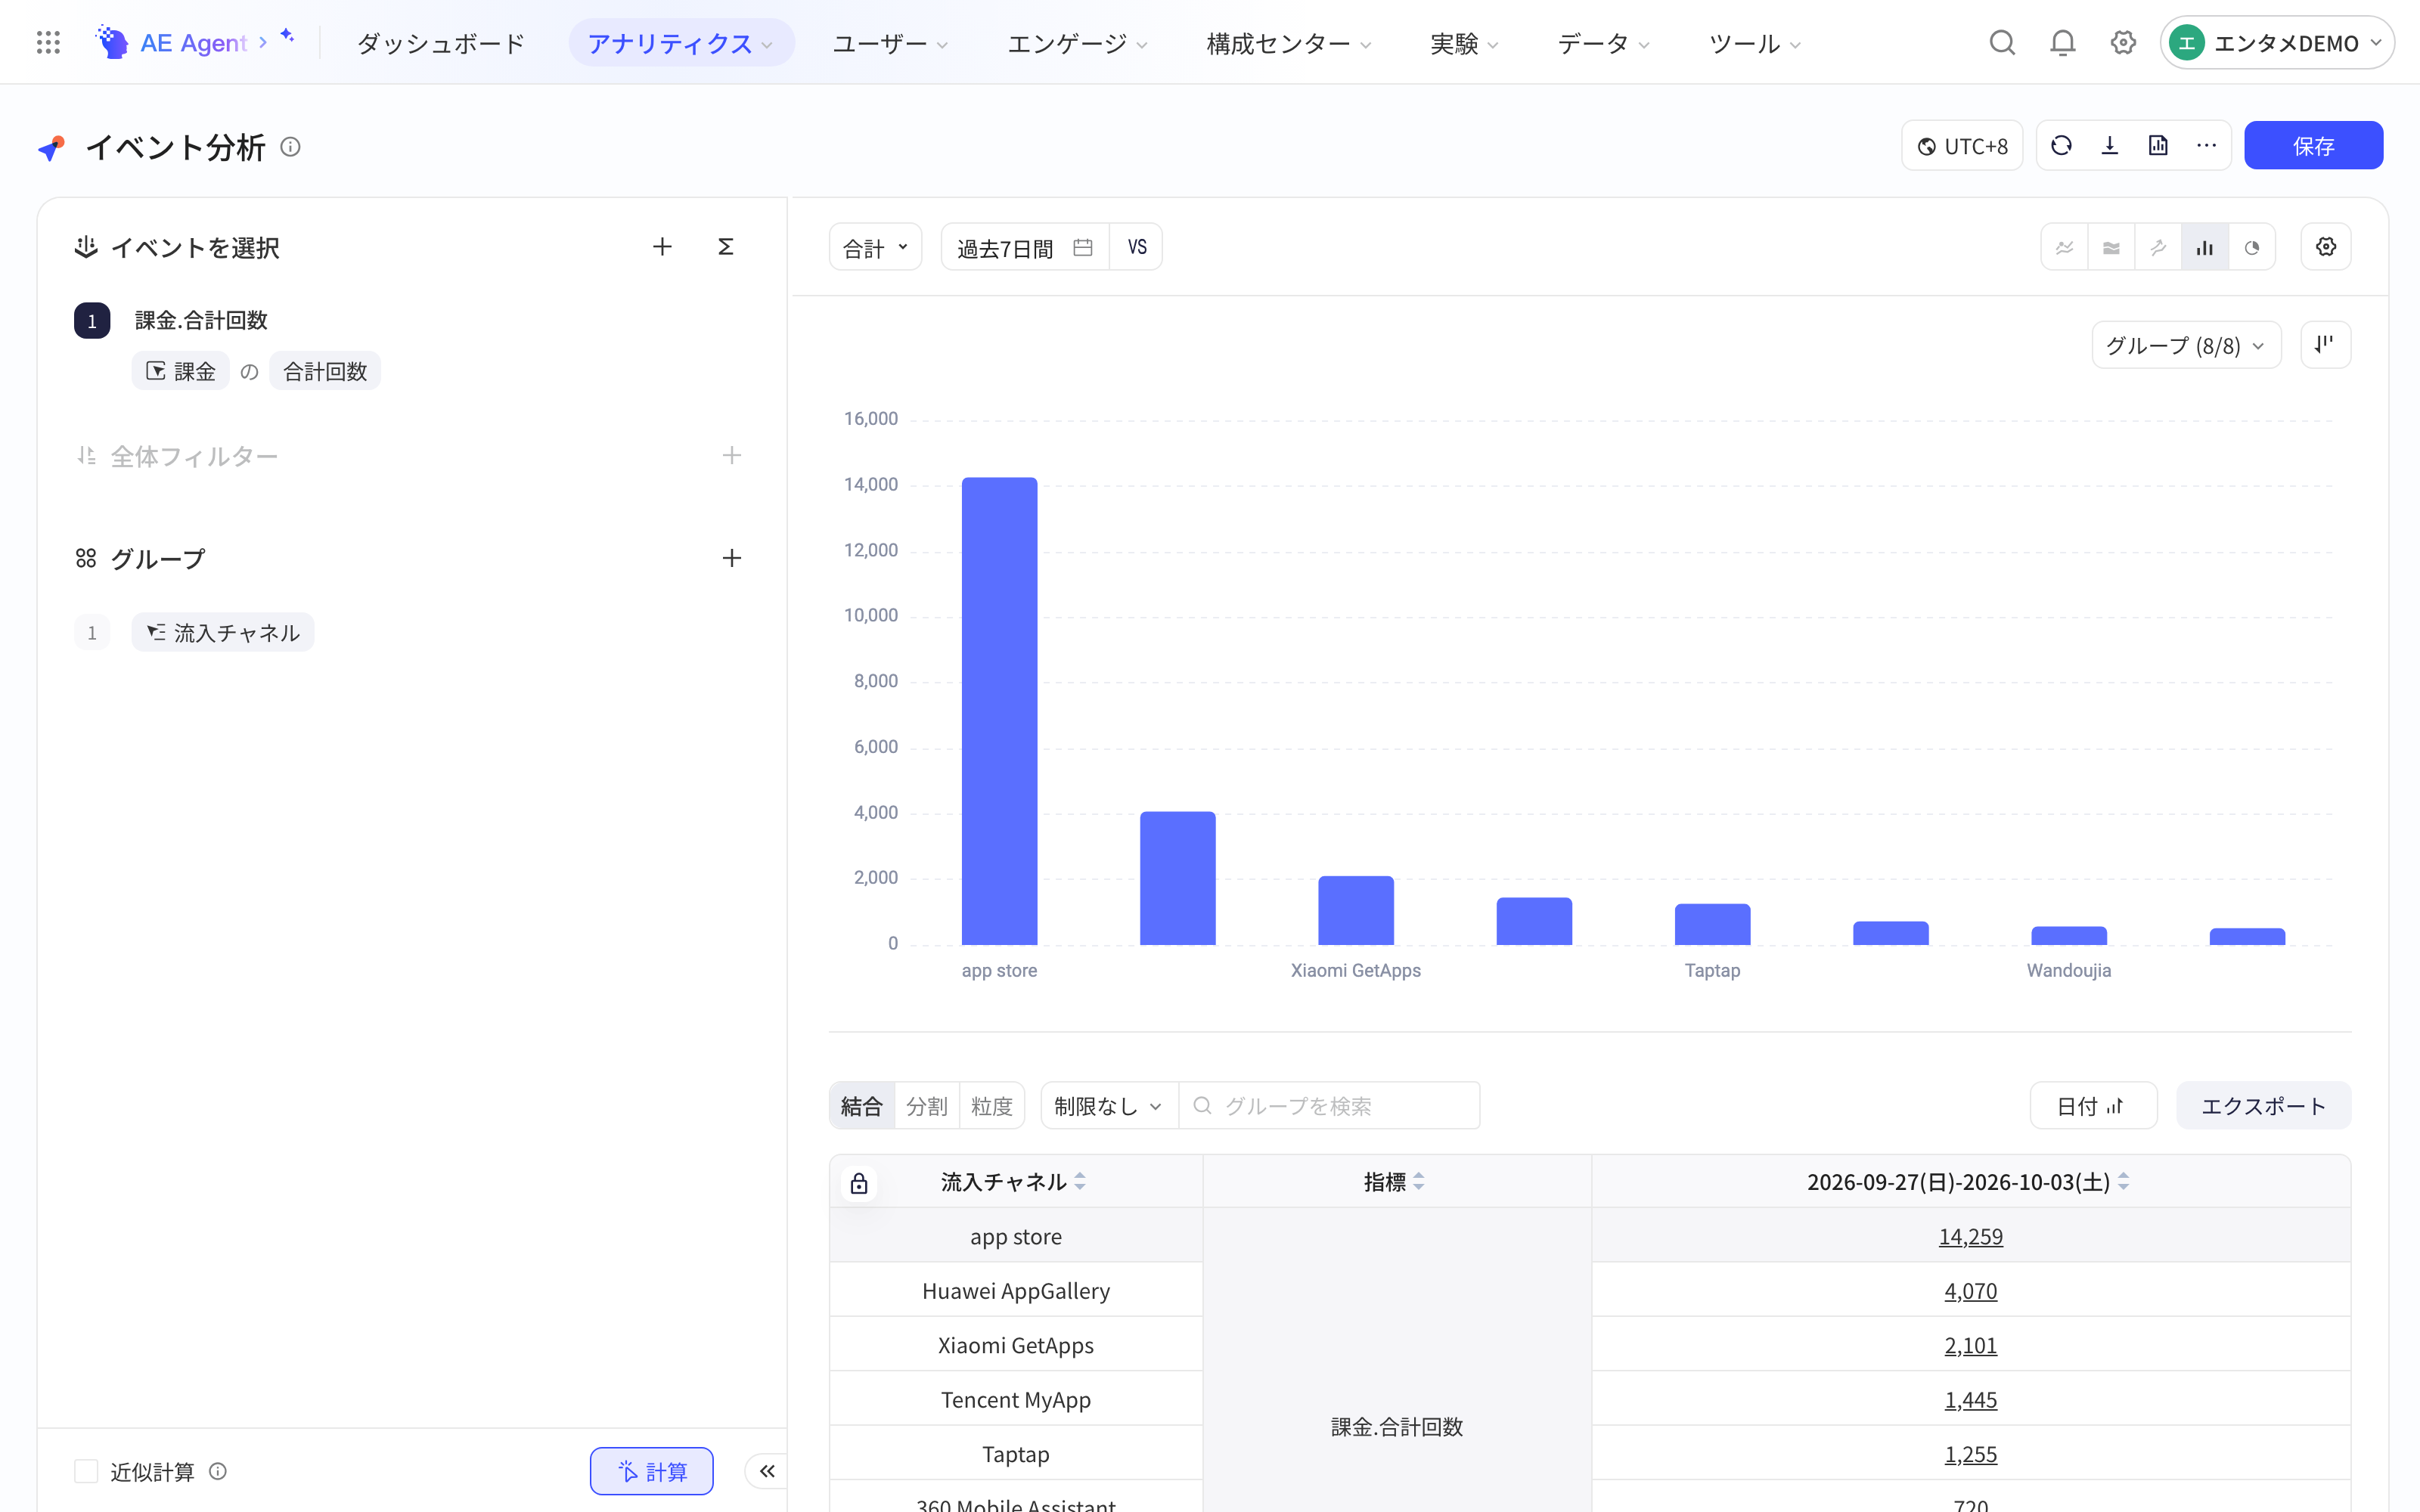
Task: Select the pie chart view icon
Action: 2252,247
